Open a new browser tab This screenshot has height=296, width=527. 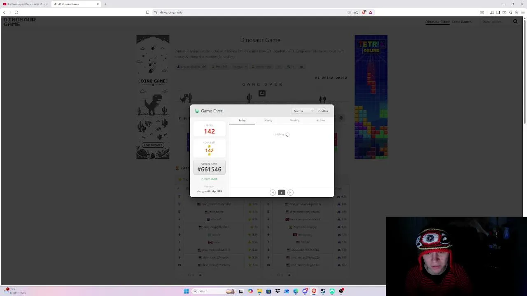pos(105,4)
